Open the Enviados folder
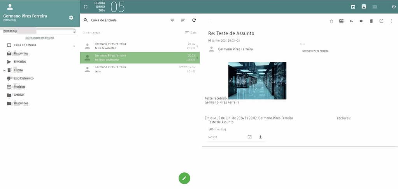The width and height of the screenshot is (398, 189). (20, 62)
